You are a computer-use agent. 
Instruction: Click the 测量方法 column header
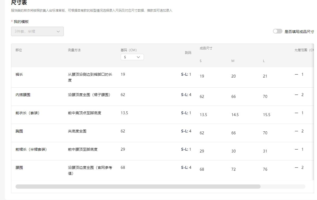tap(74, 50)
